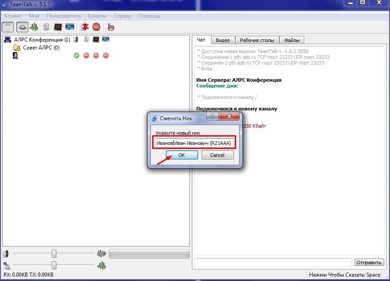Toggle the push-to-talk hand icon
The height and width of the screenshot is (281, 390).
(x=111, y=27)
